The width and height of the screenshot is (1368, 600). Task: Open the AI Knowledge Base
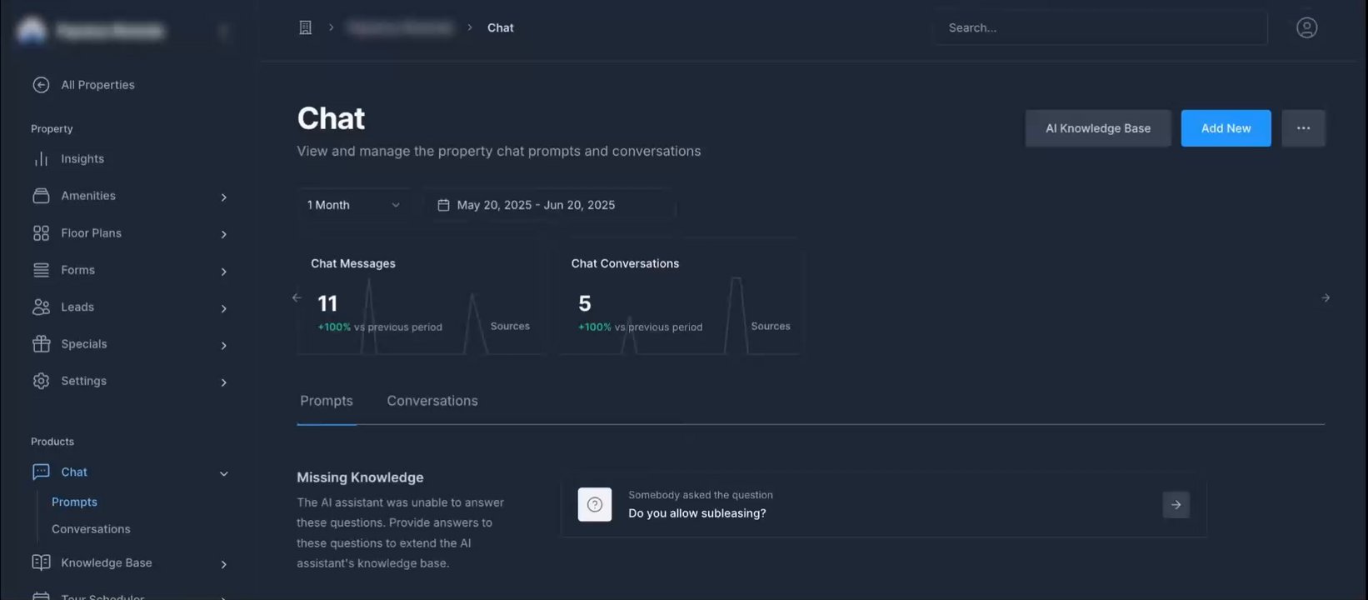(x=1097, y=128)
